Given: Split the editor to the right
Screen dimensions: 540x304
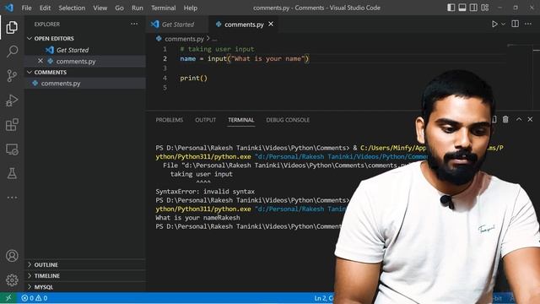Looking at the screenshot, I should point(516,24).
